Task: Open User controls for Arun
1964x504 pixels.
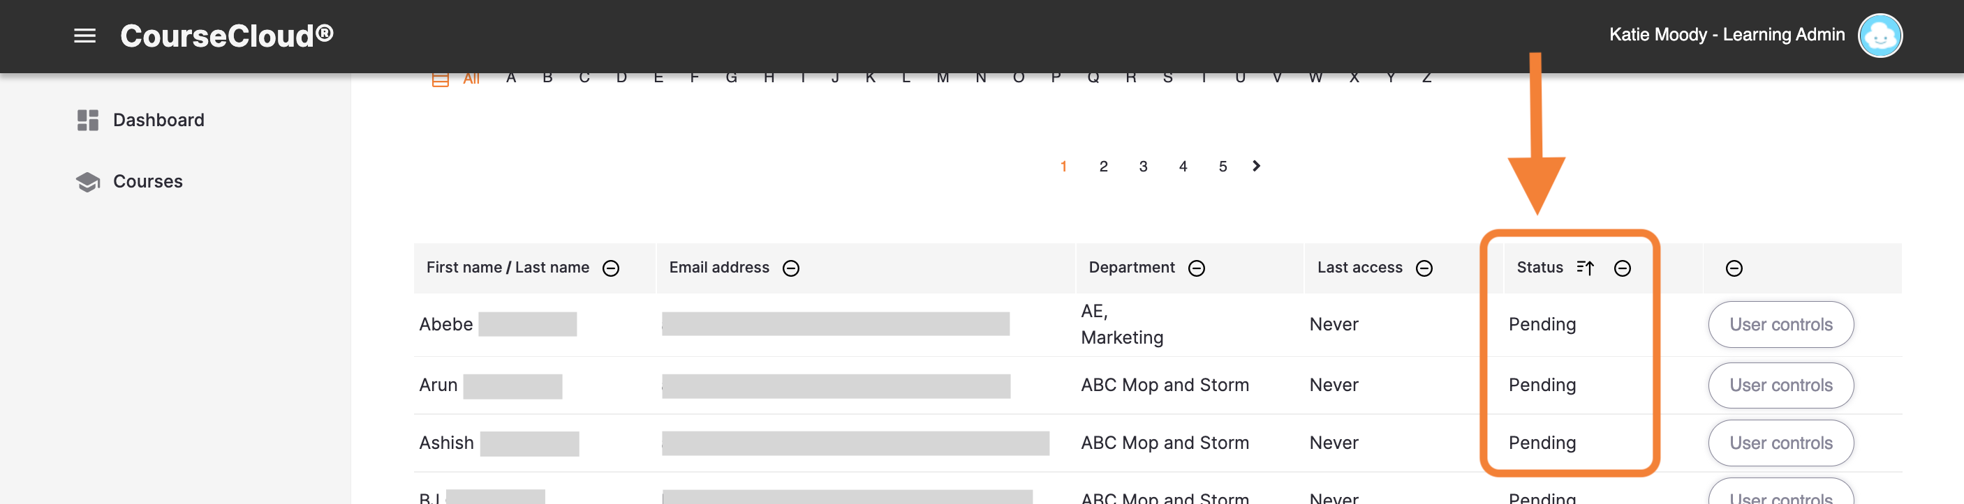Action: 1780,385
